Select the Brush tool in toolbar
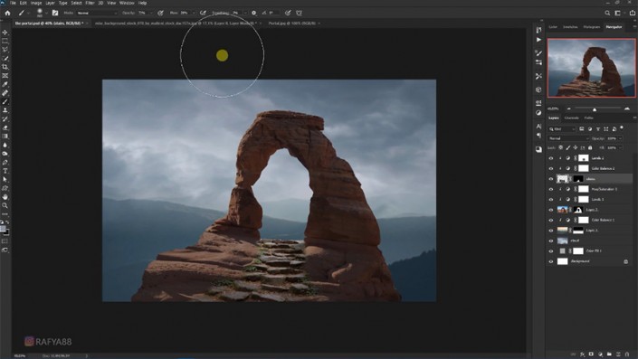This screenshot has height=359, width=638. pyautogui.click(x=5, y=101)
